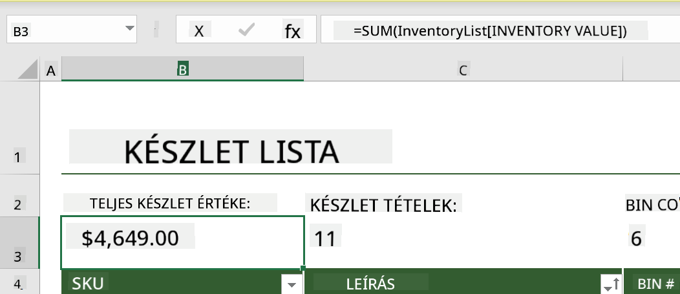Click the BIN # column header
The width and height of the screenshot is (680, 294).
(x=655, y=284)
